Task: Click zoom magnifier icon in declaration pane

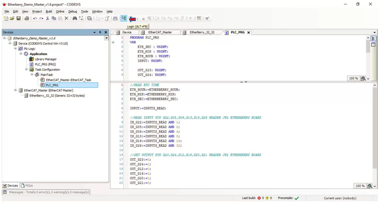Action: pyautogui.click(x=363, y=78)
